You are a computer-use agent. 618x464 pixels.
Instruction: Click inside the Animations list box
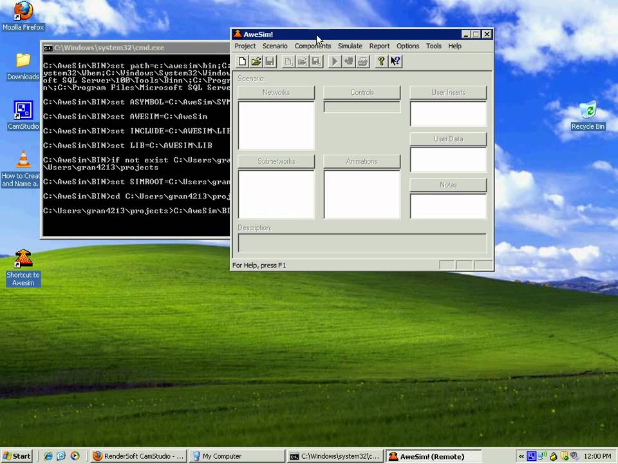[362, 194]
